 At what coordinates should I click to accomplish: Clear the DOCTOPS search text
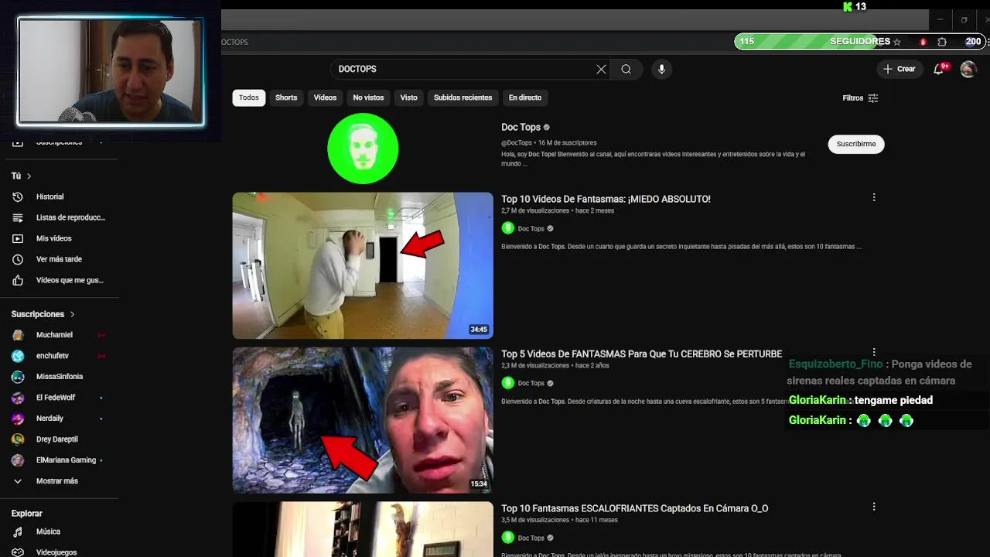click(601, 70)
